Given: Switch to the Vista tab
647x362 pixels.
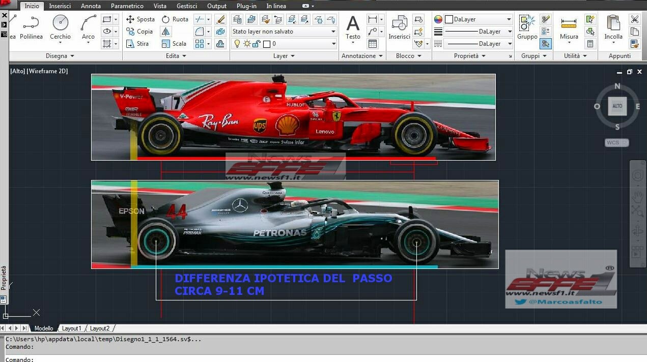Looking at the screenshot, I should tap(160, 6).
